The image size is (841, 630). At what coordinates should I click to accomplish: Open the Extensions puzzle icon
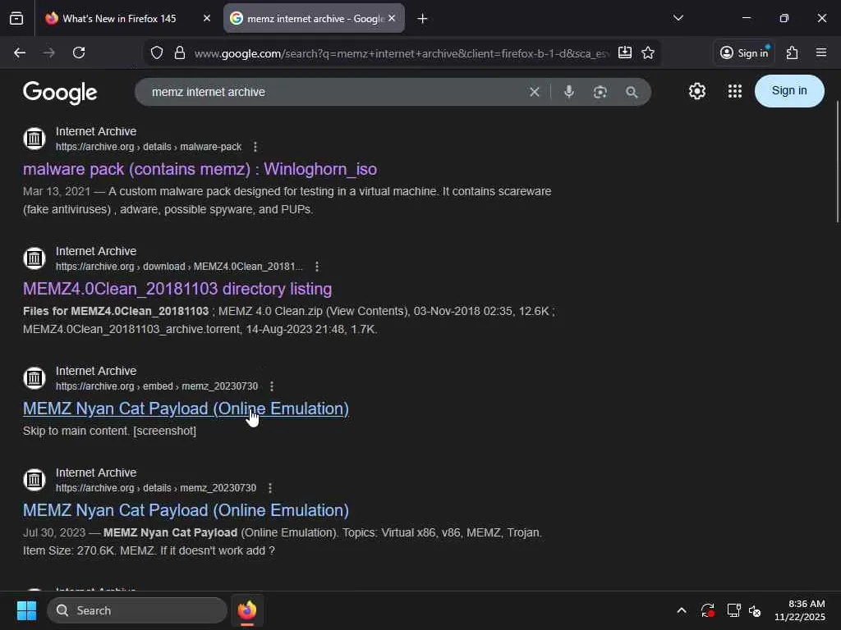point(793,52)
